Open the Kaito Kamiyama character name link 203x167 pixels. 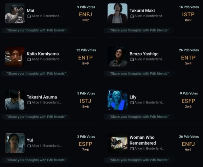43,54
